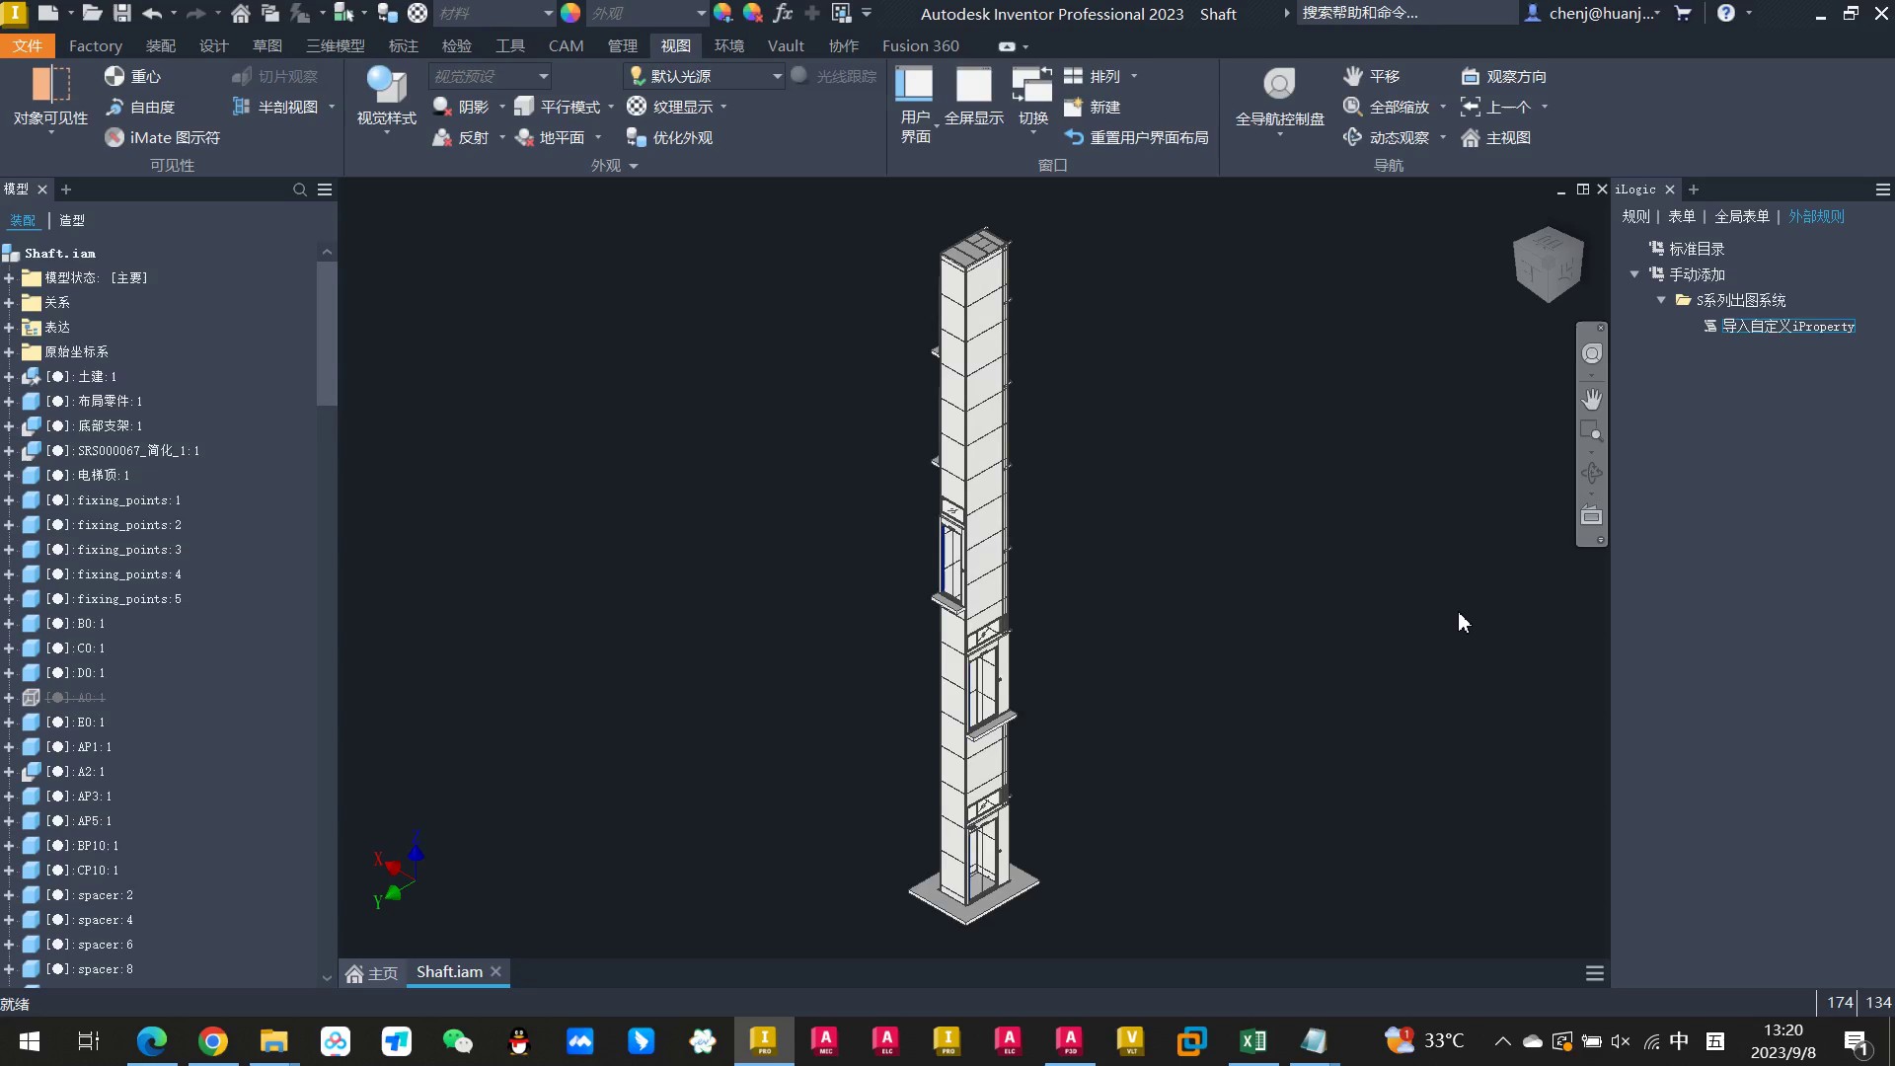The width and height of the screenshot is (1895, 1066).
Task: Click 新建 new window
Action: [x=1093, y=107]
